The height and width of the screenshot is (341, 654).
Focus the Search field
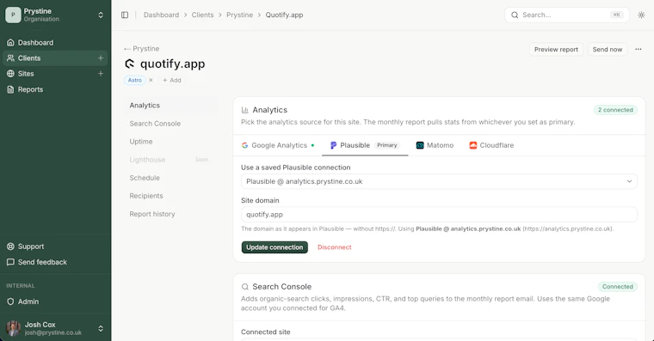(566, 15)
